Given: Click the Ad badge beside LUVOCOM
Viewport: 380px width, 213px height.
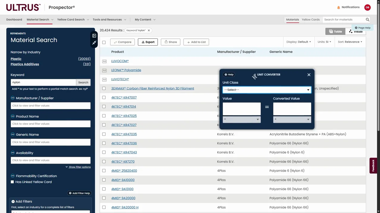Looking at the screenshot, I should point(104,61).
